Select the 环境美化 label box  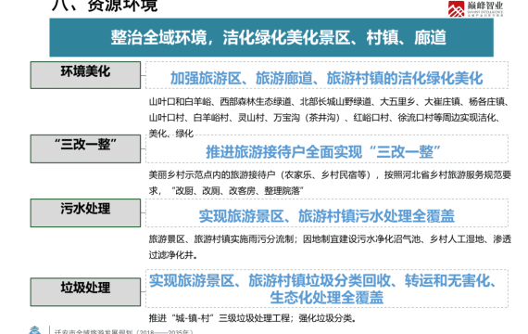(x=85, y=75)
